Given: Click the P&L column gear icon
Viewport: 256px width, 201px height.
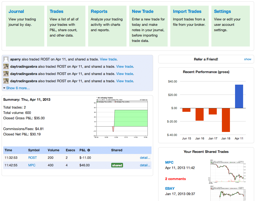Looking at the screenshot, I should [89, 150].
